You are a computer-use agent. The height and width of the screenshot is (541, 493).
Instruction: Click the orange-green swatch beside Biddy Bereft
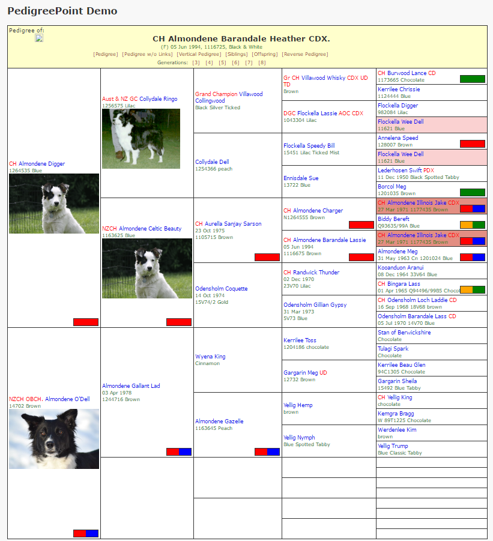(473, 225)
